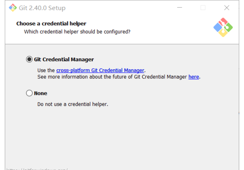Click the "Use the" text before the link
Image resolution: width=244 pixels, height=170 pixels.
click(x=46, y=70)
